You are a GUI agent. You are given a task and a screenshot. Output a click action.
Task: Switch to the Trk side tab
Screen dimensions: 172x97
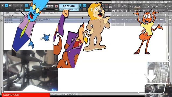2,18
